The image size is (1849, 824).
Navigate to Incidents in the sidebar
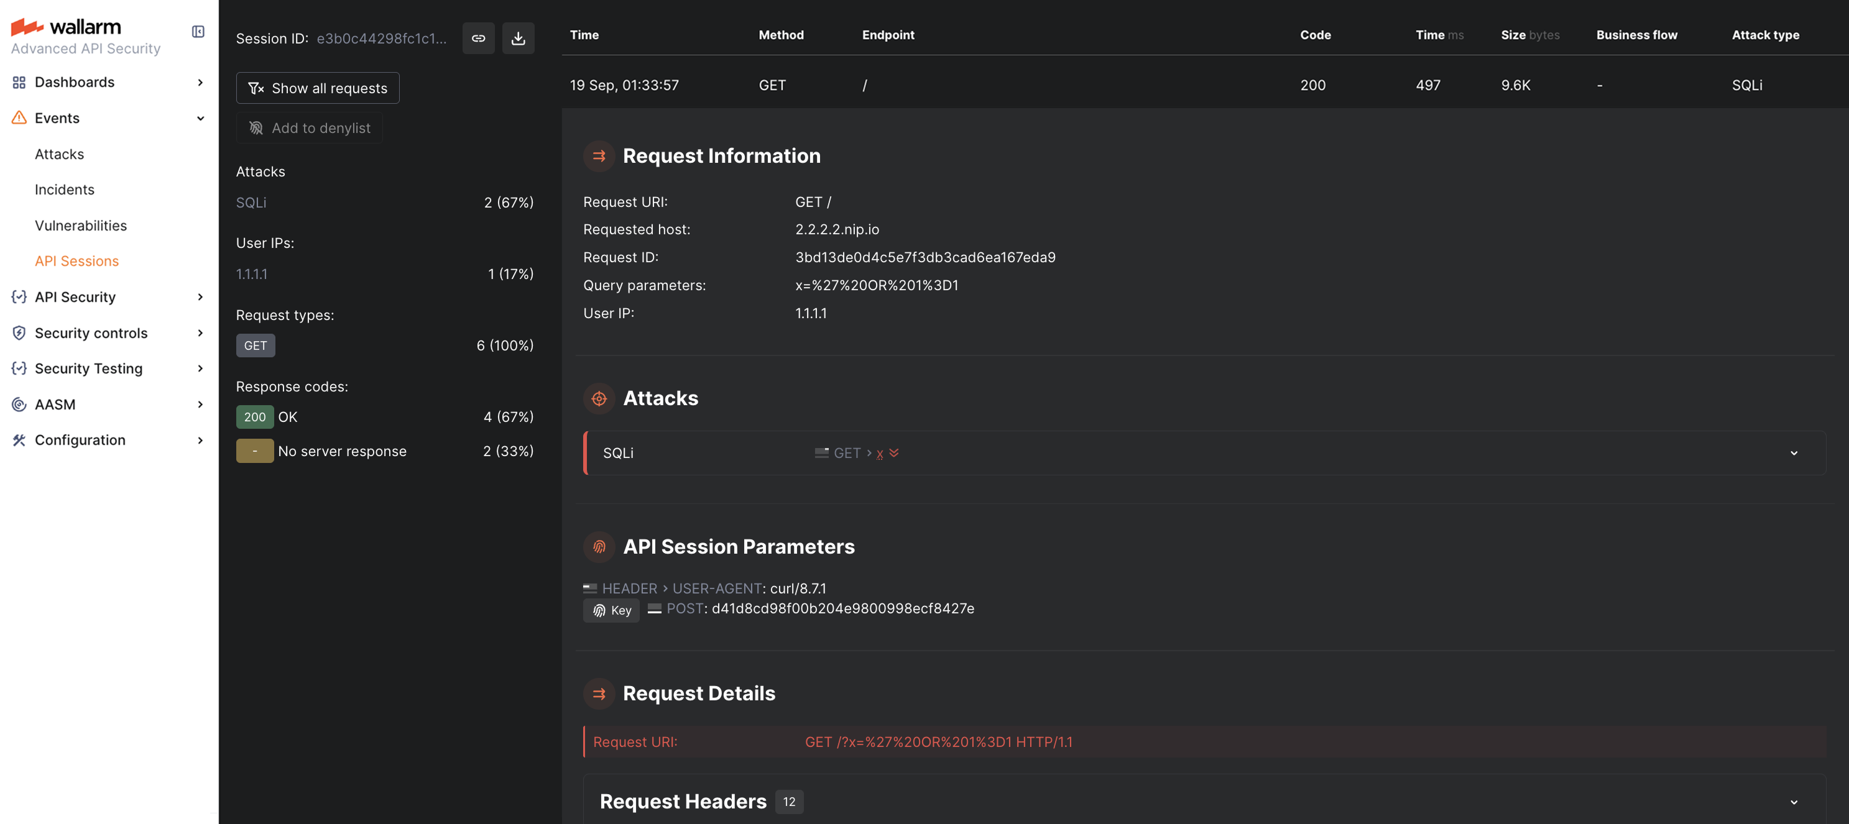point(65,190)
